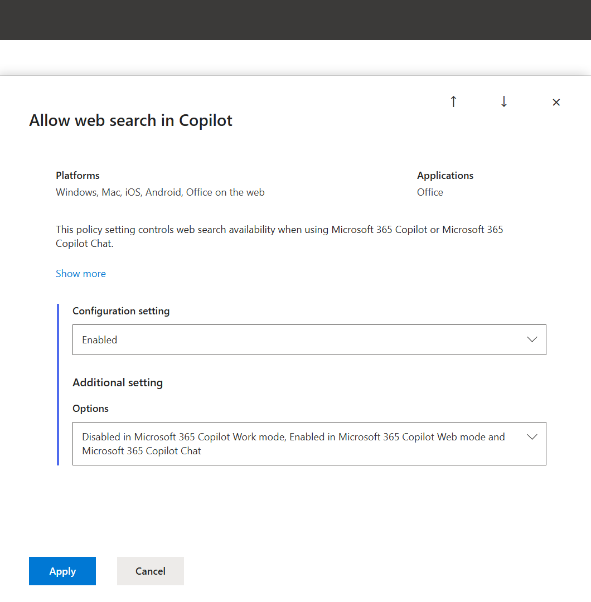
Task: Apply the policy configuration
Action: (x=62, y=571)
